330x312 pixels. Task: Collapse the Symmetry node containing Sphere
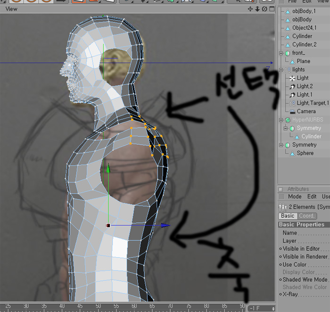[x=281, y=145]
